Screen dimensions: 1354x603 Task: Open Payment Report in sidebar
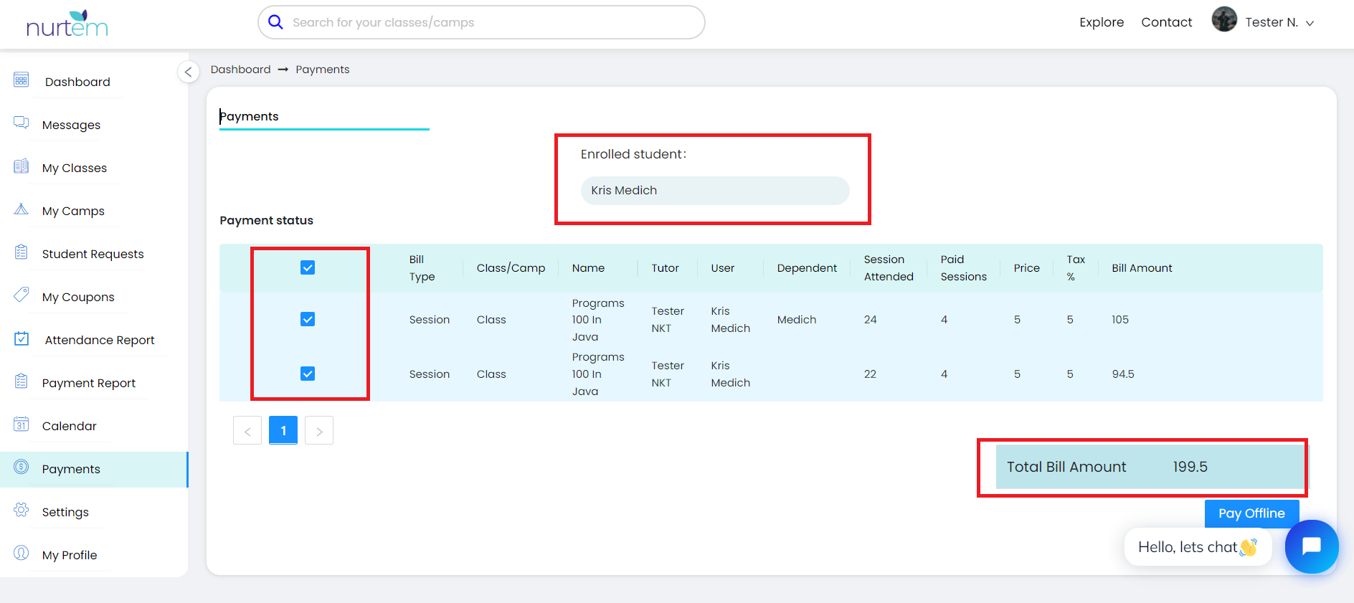pos(88,383)
